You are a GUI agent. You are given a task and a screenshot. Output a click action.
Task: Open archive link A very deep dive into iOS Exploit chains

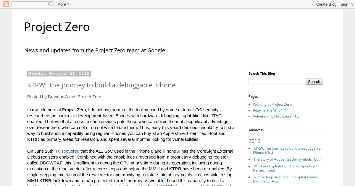click(x=285, y=179)
